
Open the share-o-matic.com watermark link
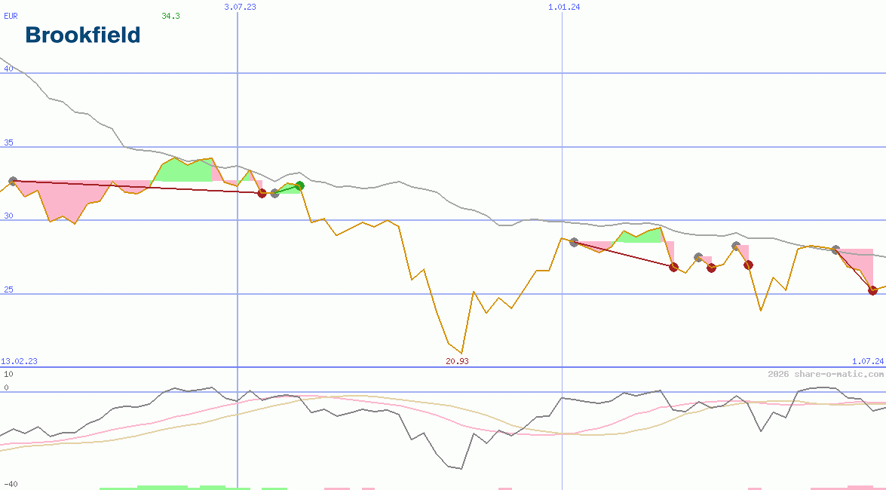pyautogui.click(x=826, y=374)
